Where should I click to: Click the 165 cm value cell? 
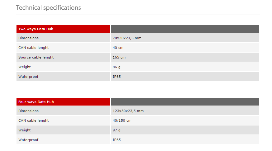point(119,57)
